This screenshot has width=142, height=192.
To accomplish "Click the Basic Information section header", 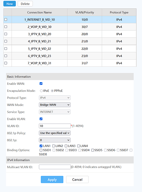I will point(70,76).
